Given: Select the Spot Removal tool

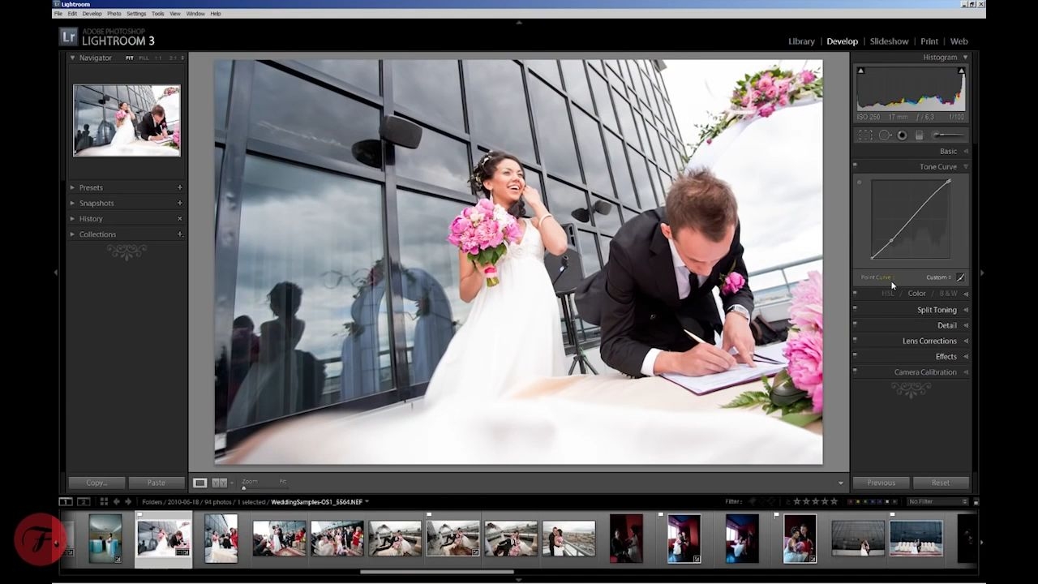Looking at the screenshot, I should [x=885, y=135].
